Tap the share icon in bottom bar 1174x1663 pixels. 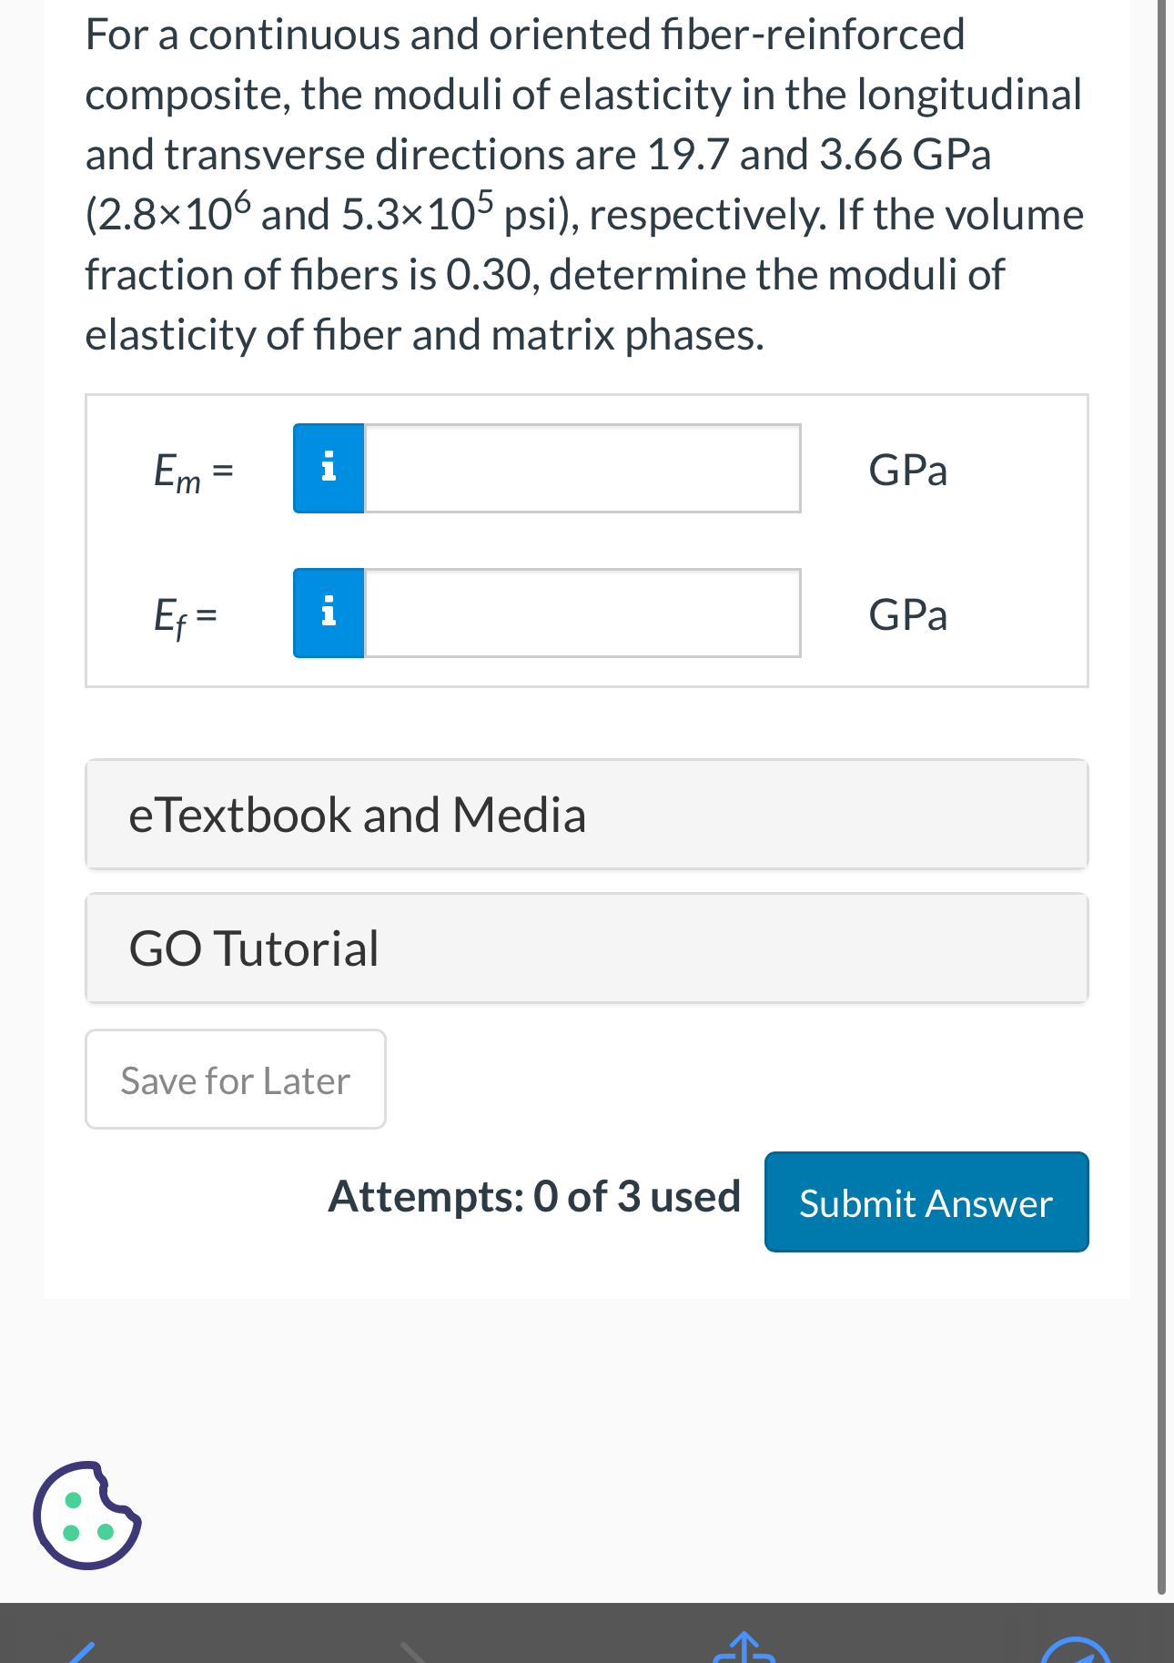744,1648
